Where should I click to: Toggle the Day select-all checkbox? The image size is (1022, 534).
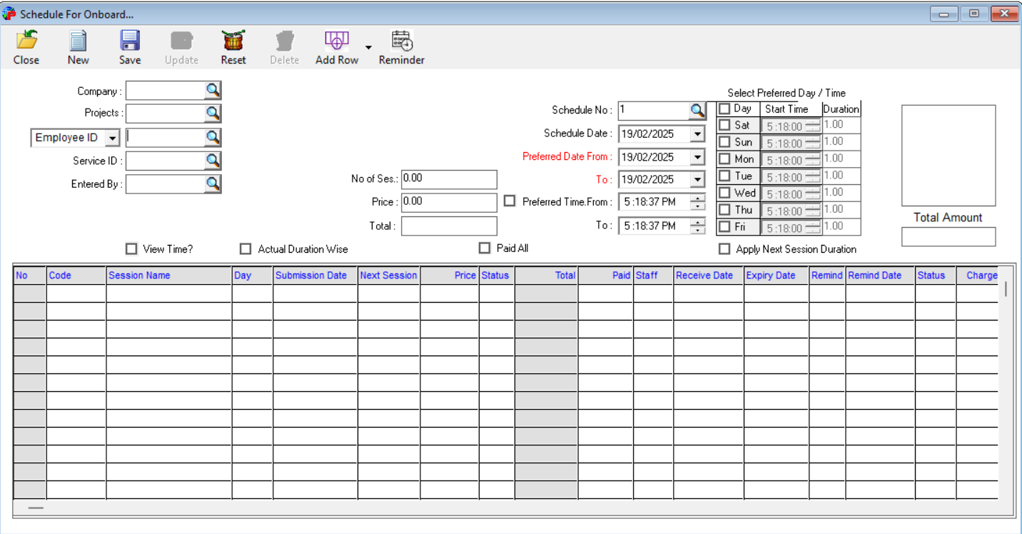pyautogui.click(x=724, y=109)
